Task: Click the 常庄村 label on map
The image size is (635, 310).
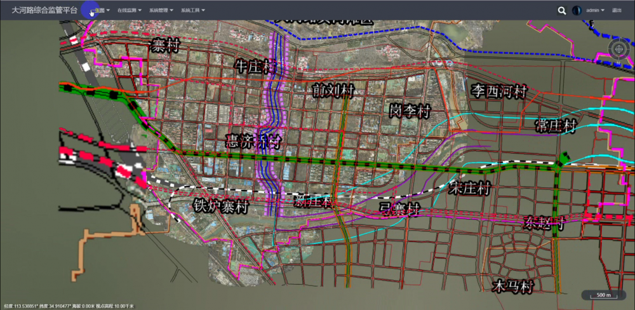Action: [555, 125]
